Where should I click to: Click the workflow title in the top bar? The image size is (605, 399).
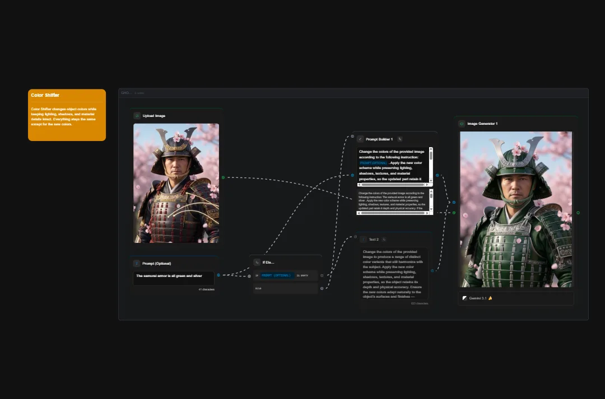point(126,92)
